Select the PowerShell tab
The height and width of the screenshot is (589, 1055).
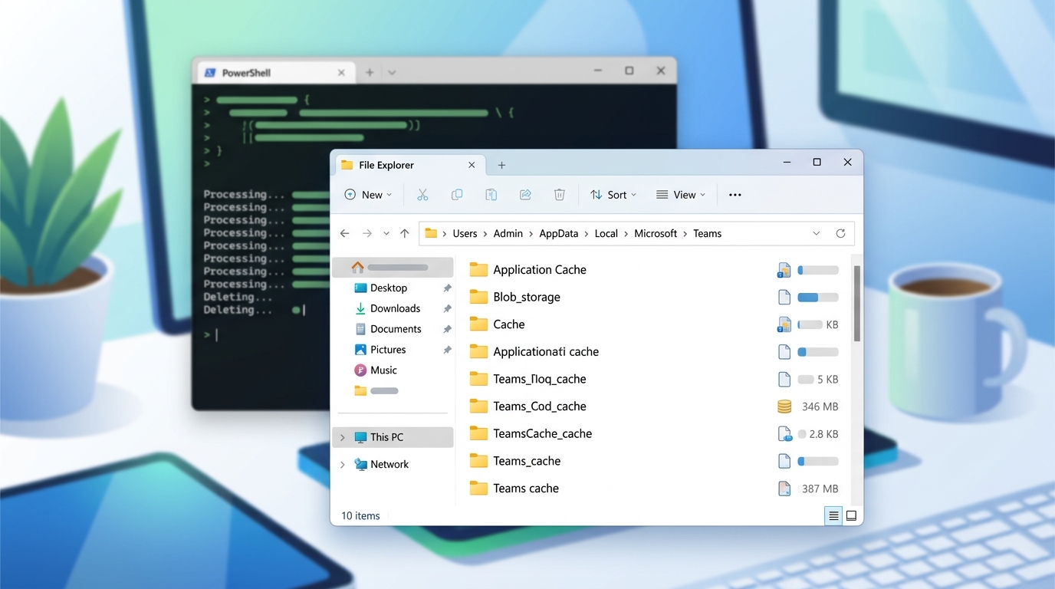276,73
